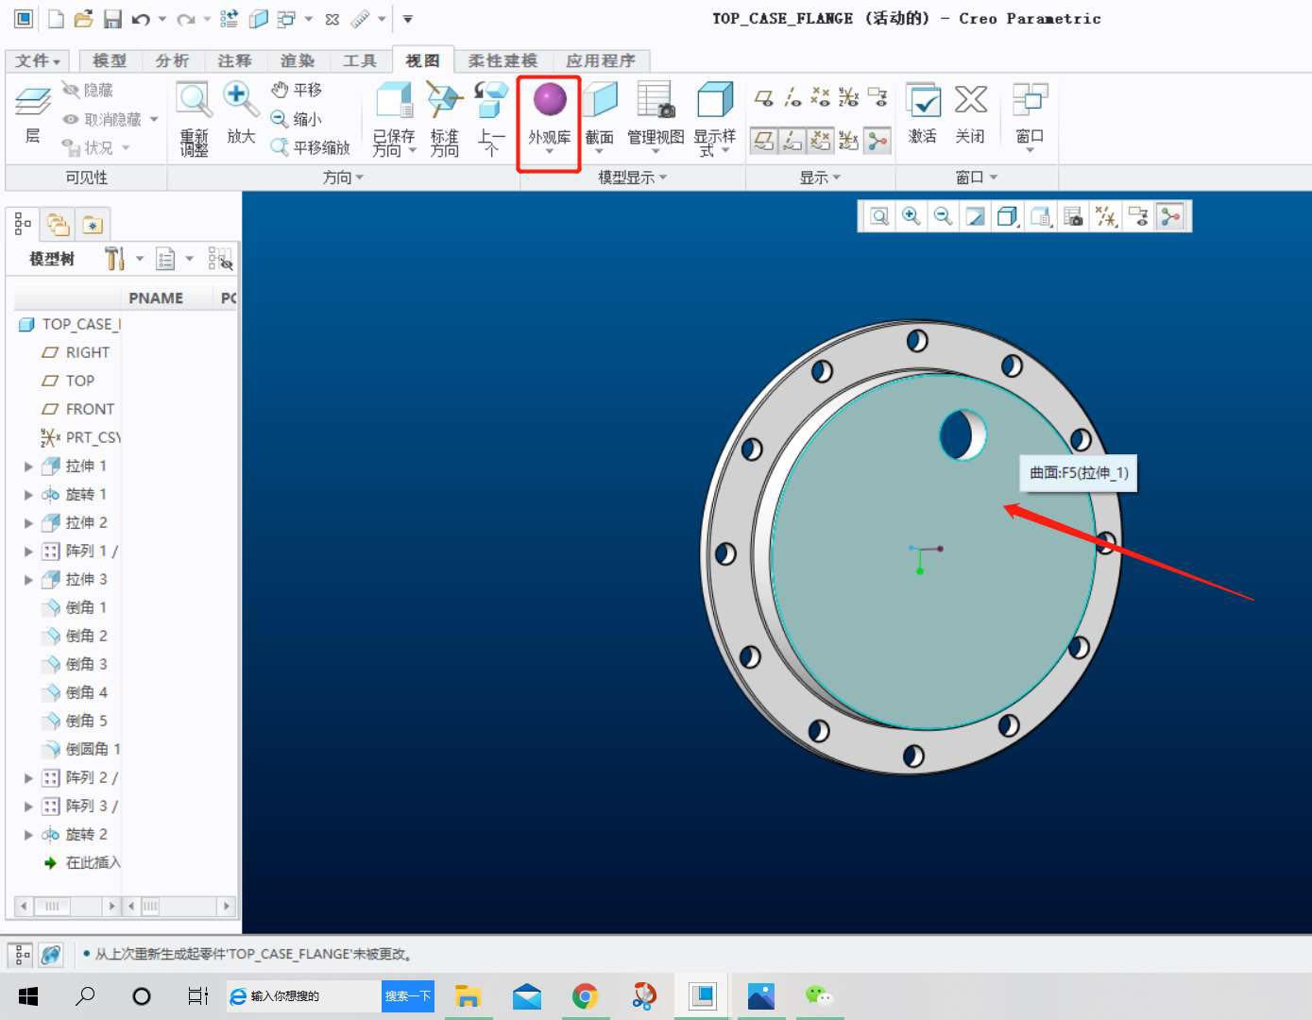
Task: Click the 缩小 zoom out button
Action: click(297, 119)
